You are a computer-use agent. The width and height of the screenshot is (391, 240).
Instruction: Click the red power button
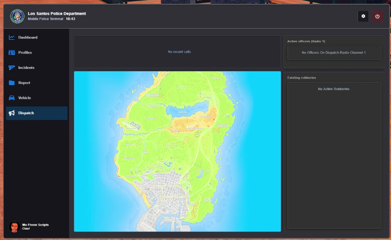pyautogui.click(x=377, y=16)
